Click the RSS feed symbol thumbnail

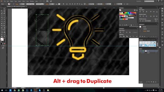point(146,45)
